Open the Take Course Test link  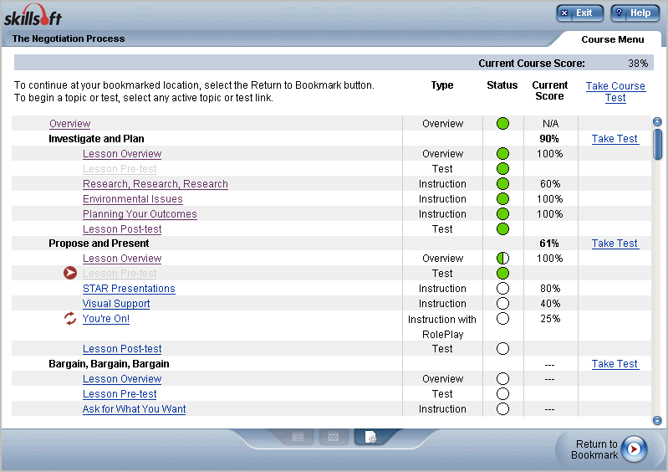(x=615, y=92)
